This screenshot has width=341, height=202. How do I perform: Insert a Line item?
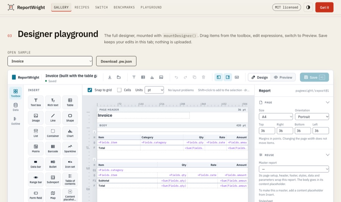pyautogui.click(x=53, y=118)
